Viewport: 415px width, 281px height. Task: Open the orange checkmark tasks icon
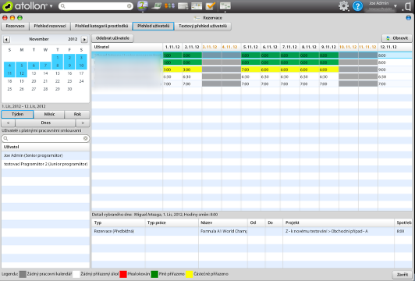coord(210,5)
